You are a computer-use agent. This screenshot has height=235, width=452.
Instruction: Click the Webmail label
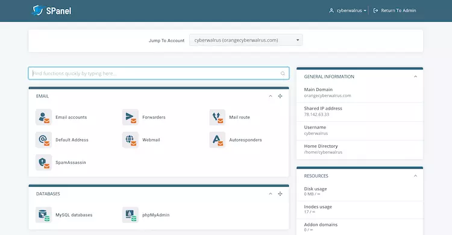pyautogui.click(x=151, y=140)
